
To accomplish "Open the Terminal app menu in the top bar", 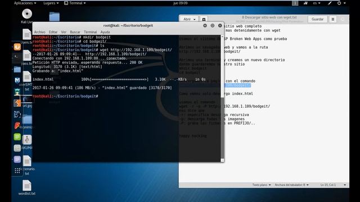I will coord(75,3).
